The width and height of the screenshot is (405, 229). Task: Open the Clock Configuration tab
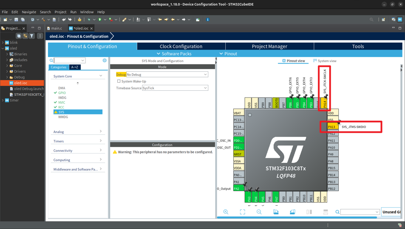coord(181,46)
